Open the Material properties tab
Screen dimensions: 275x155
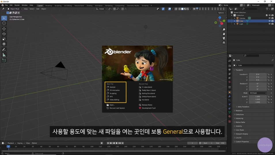(230, 116)
